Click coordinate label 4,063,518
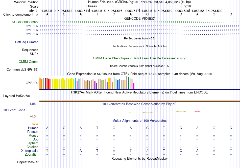 click(148, 11)
